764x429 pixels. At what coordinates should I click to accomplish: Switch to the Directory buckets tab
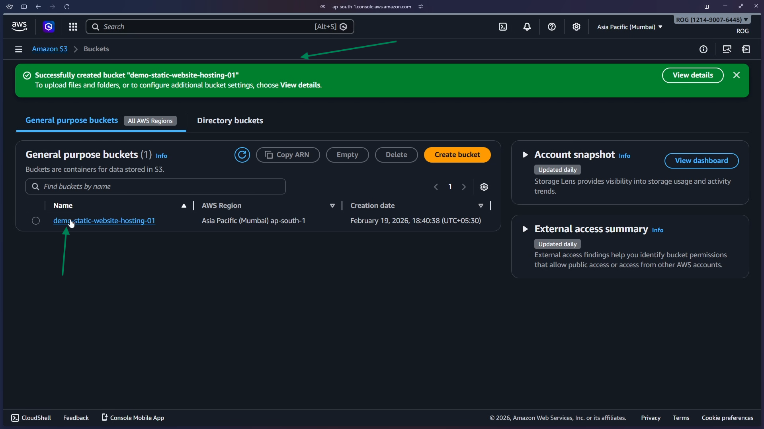(x=230, y=120)
